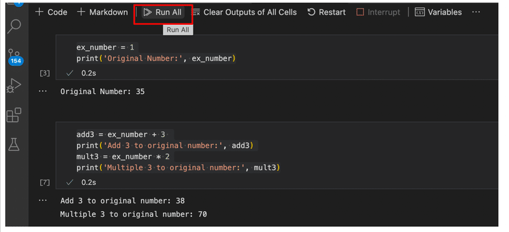Image resolution: width=509 pixels, height=232 pixels.
Task: Click the output 'Add 3 to original number: 38'
Action: [122, 201]
